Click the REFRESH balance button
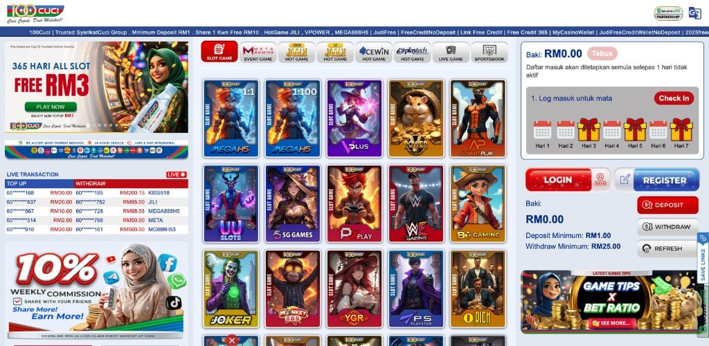The width and height of the screenshot is (709, 346). [x=668, y=248]
